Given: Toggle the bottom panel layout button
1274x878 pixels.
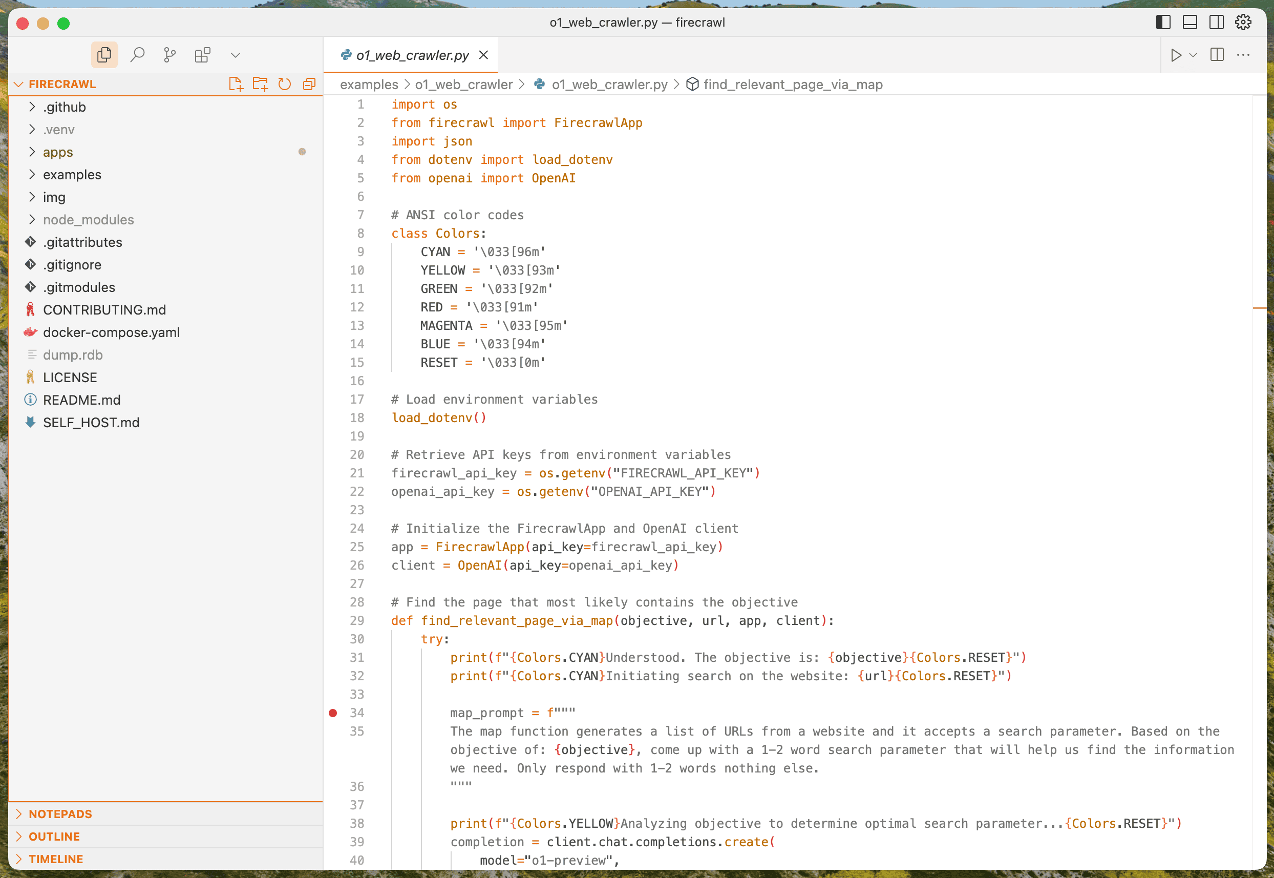Looking at the screenshot, I should point(1190,23).
